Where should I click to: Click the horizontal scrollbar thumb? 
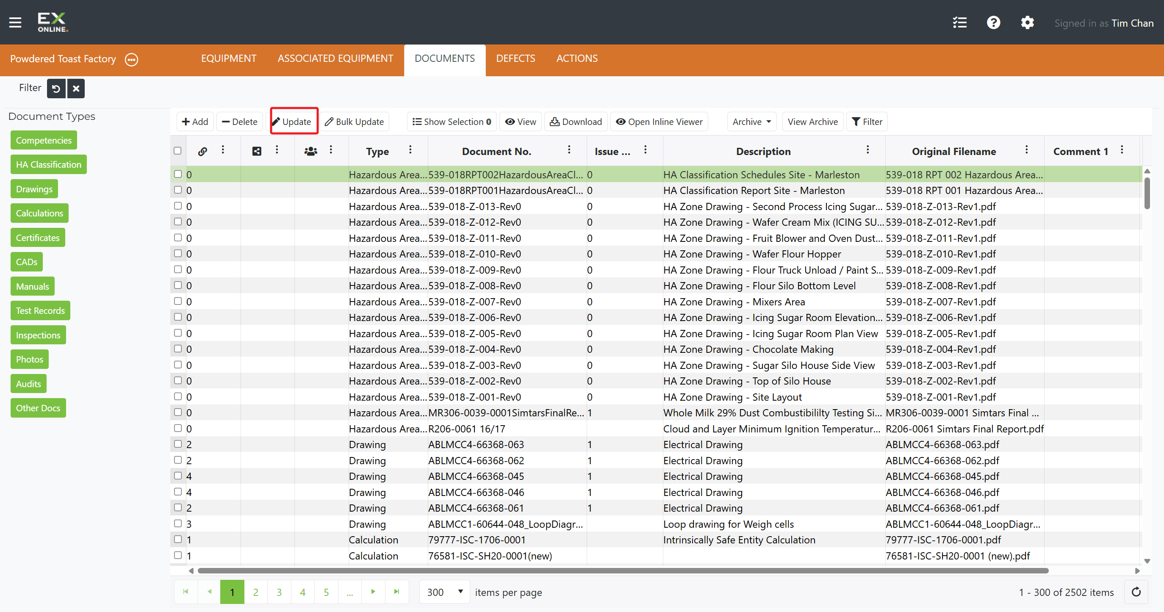pos(623,571)
